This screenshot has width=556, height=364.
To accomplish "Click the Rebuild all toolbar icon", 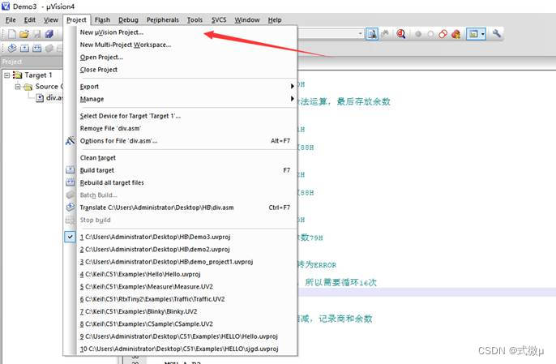I will pyautogui.click(x=37, y=48).
